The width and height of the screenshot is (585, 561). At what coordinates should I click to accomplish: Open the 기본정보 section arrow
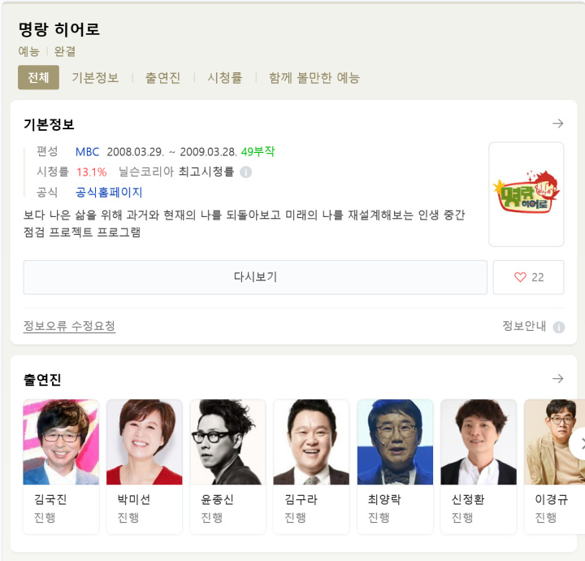557,124
